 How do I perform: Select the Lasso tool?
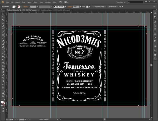point(3,23)
